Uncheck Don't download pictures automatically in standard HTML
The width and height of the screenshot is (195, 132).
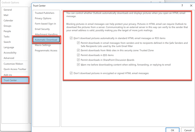(71, 38)
